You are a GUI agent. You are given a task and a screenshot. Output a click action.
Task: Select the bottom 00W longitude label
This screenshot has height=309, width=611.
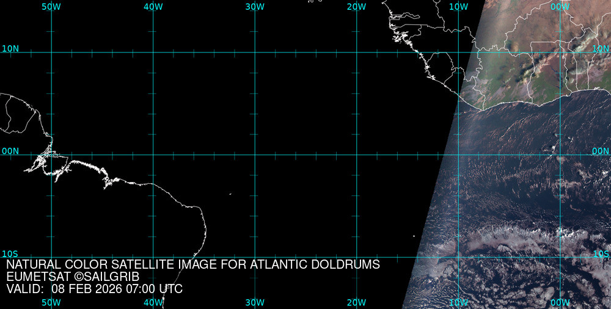tap(560, 302)
